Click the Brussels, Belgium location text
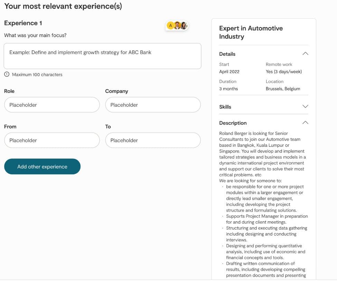 pos(283,89)
